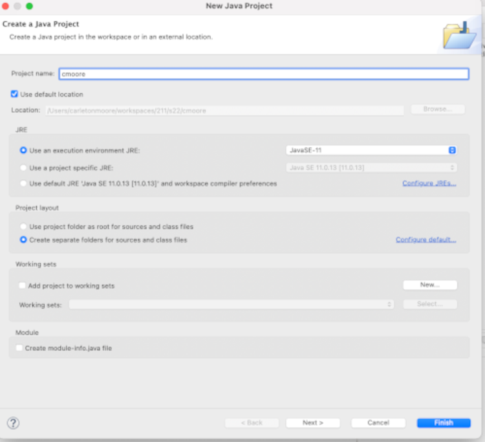Enable Add project to working sets checkbox

[22, 285]
